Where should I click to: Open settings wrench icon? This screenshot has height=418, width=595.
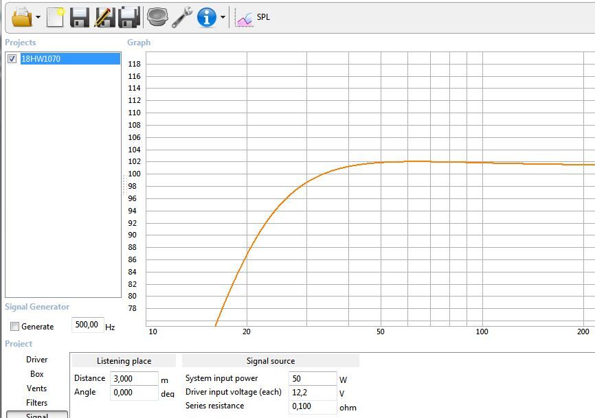(182, 17)
